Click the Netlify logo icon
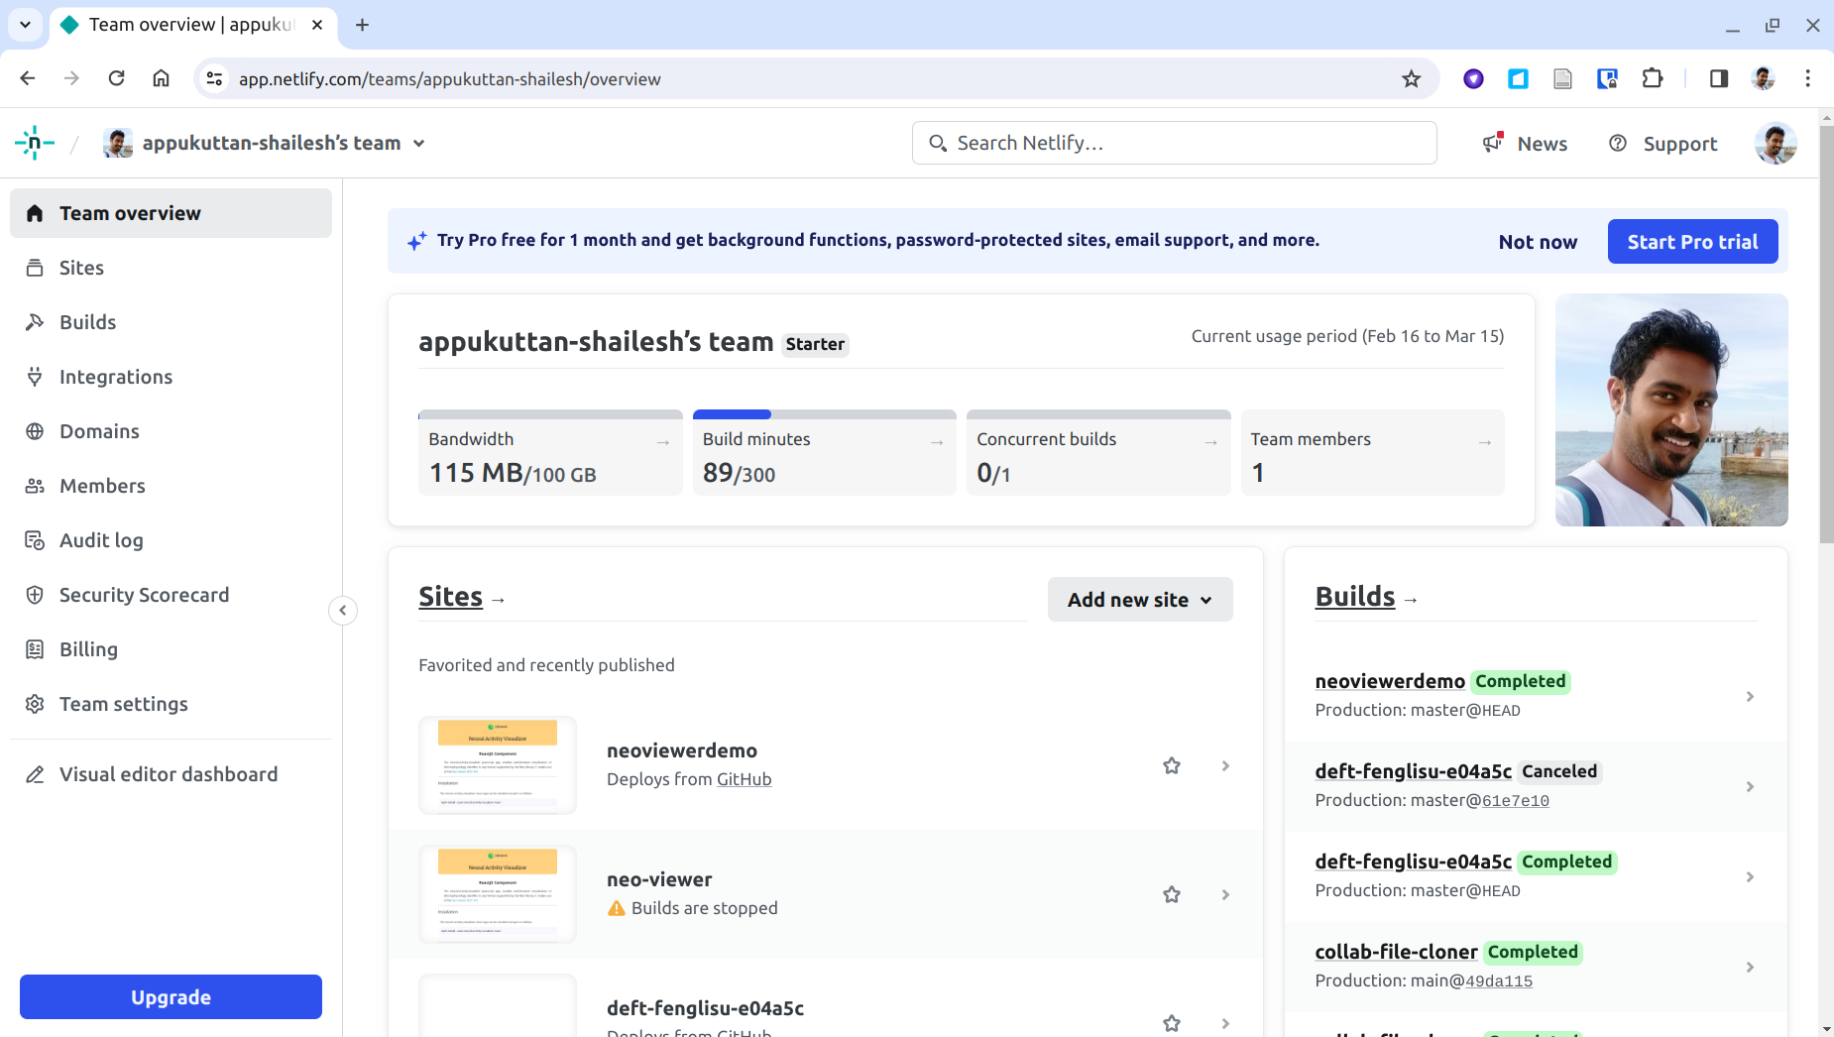Image resolution: width=1834 pixels, height=1037 pixels. 35,144
